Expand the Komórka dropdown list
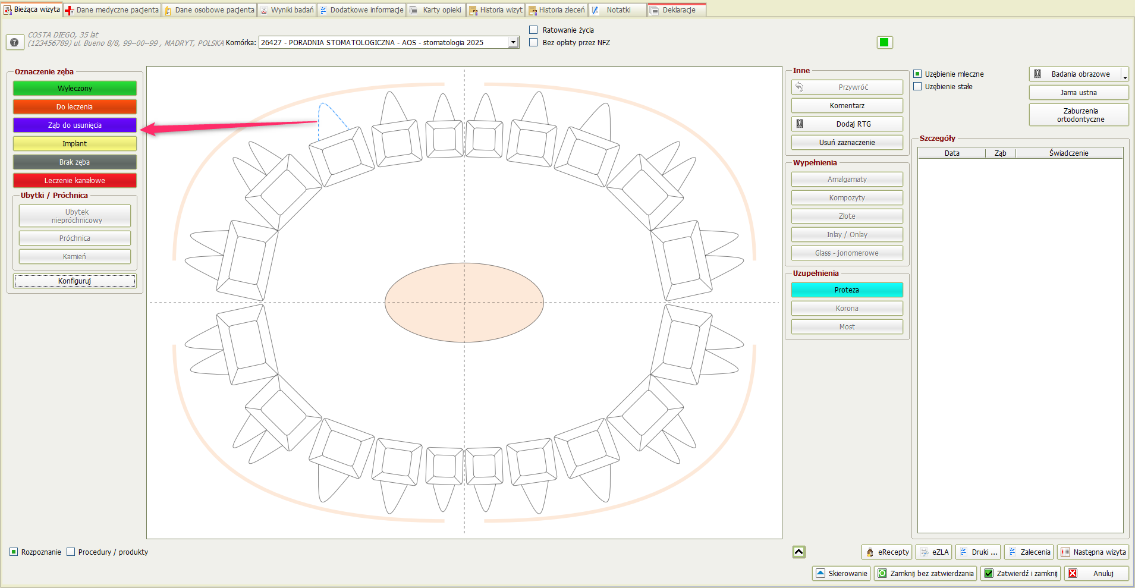The image size is (1135, 588). click(513, 42)
